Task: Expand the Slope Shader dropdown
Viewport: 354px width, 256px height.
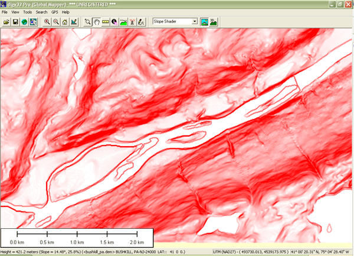Action: (x=195, y=21)
